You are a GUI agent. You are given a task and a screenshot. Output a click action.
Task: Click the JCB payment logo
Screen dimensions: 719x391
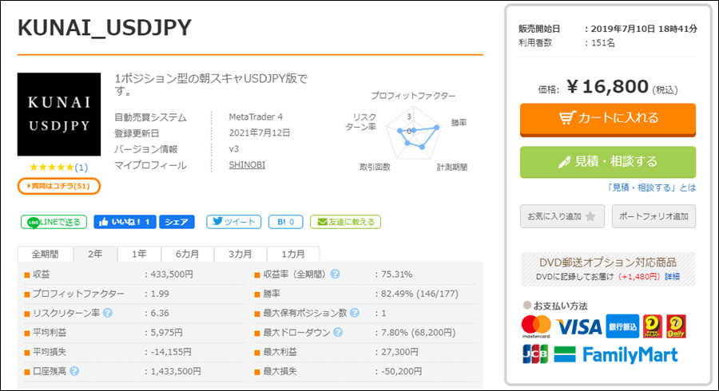tap(535, 354)
